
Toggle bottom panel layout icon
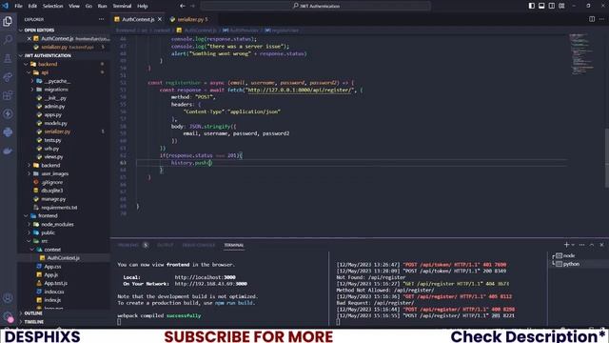541,6
